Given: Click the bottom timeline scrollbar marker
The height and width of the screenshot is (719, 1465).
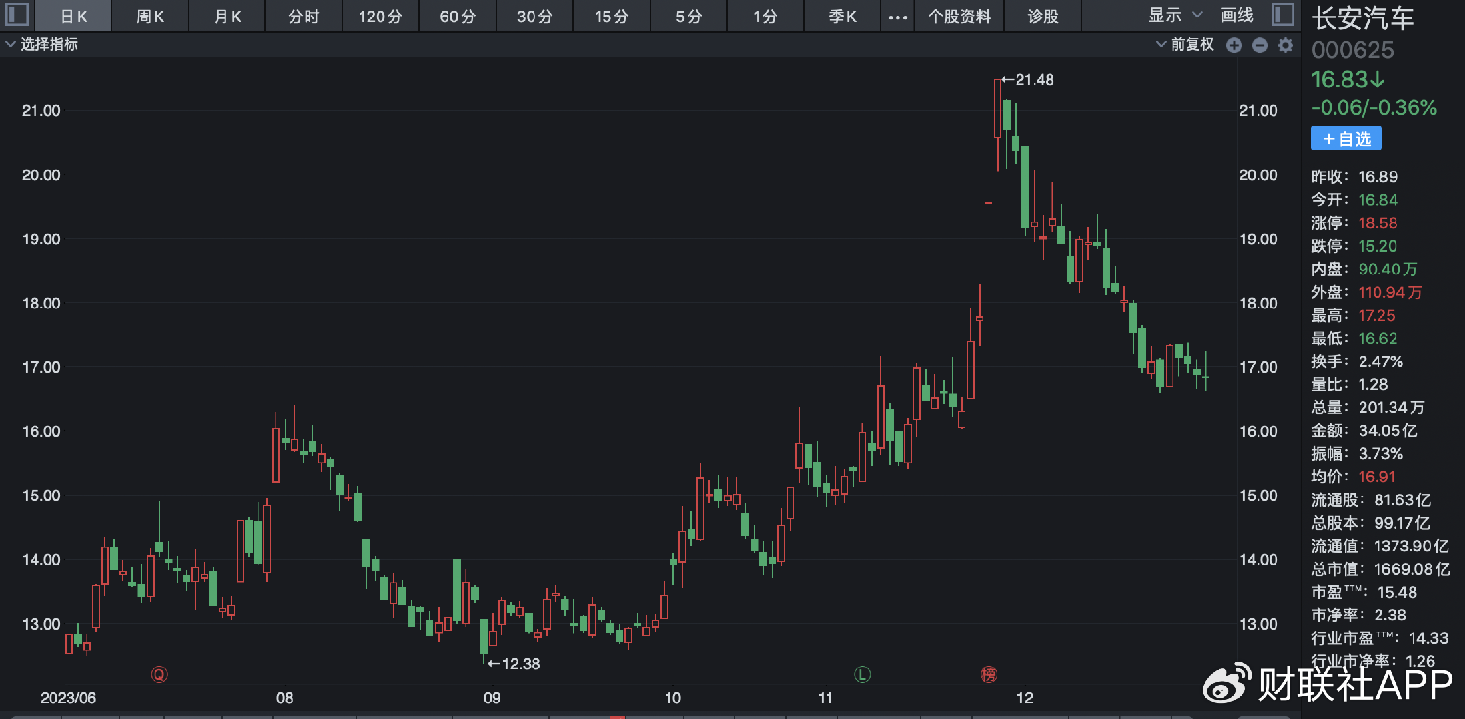Looking at the screenshot, I should click(617, 717).
